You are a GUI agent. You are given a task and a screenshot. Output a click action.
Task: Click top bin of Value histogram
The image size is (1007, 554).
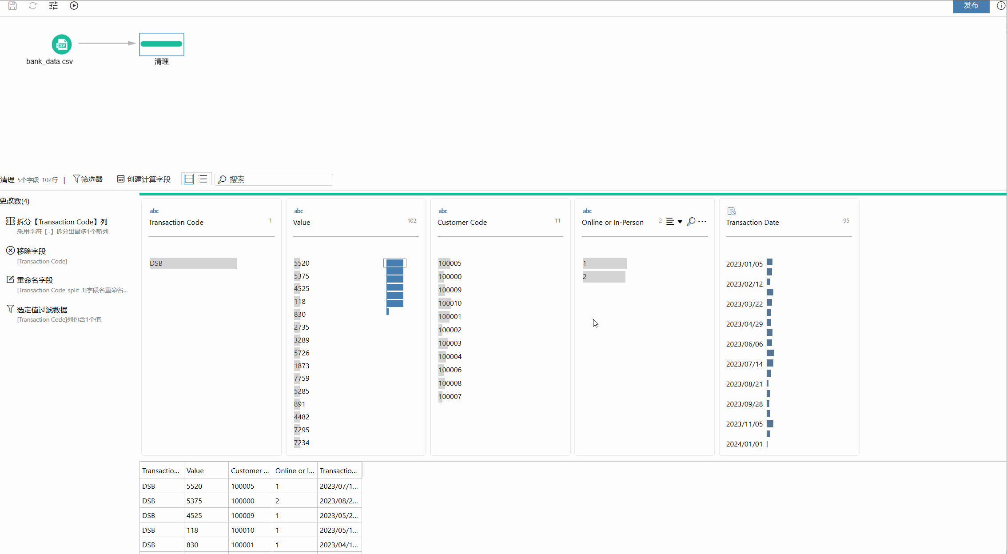(395, 263)
